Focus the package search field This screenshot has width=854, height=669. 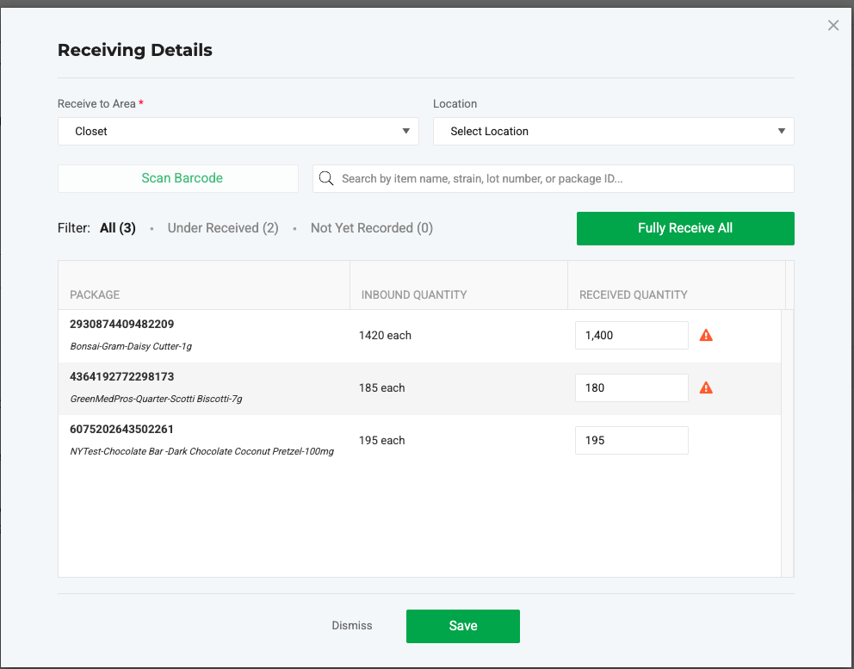coord(554,179)
